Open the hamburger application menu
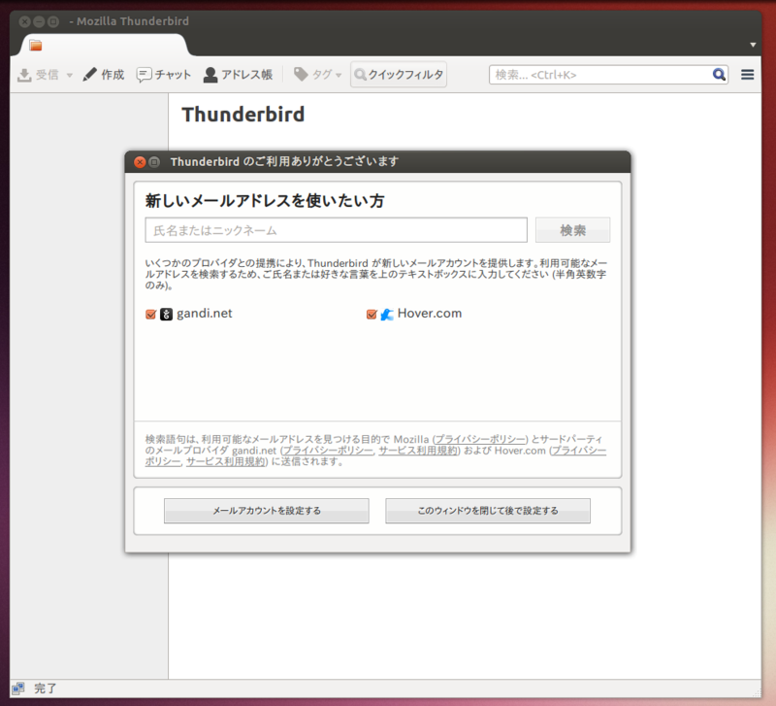 [747, 75]
